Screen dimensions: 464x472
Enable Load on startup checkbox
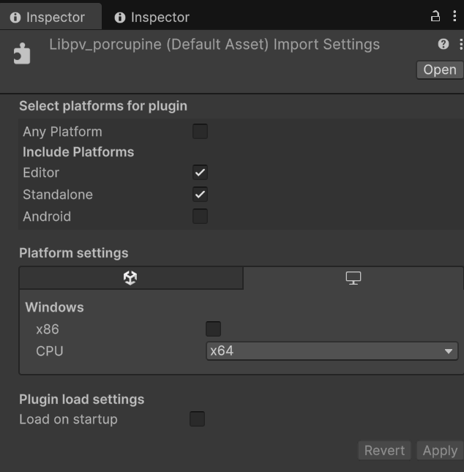pyautogui.click(x=197, y=419)
